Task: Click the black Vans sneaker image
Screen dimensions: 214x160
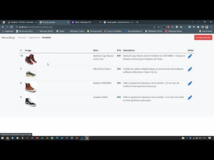Action: click(x=31, y=102)
